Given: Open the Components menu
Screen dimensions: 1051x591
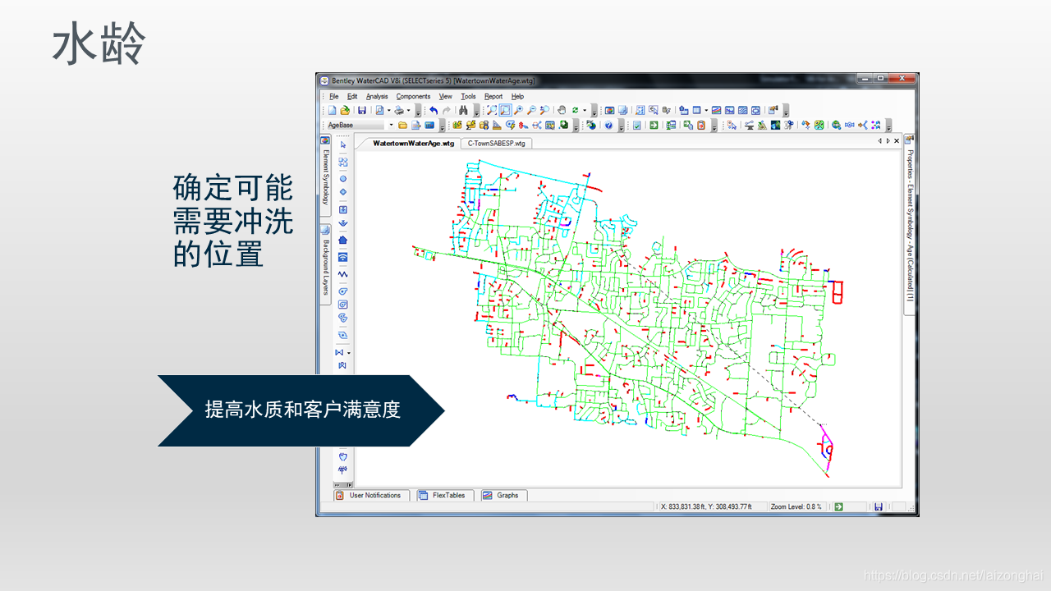Looking at the screenshot, I should [x=413, y=96].
